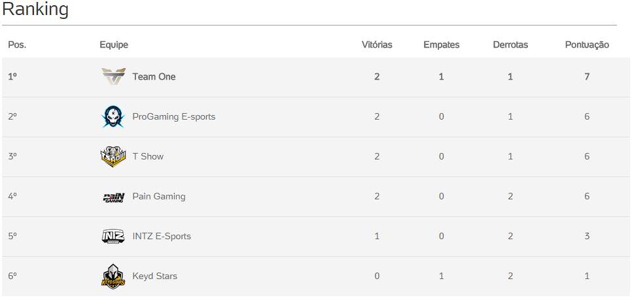Select the Pain Gaming team name
Screen dimensions: 632x300
click(158, 197)
